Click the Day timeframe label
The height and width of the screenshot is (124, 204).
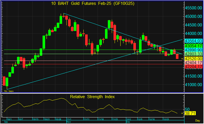[x=198, y=120]
